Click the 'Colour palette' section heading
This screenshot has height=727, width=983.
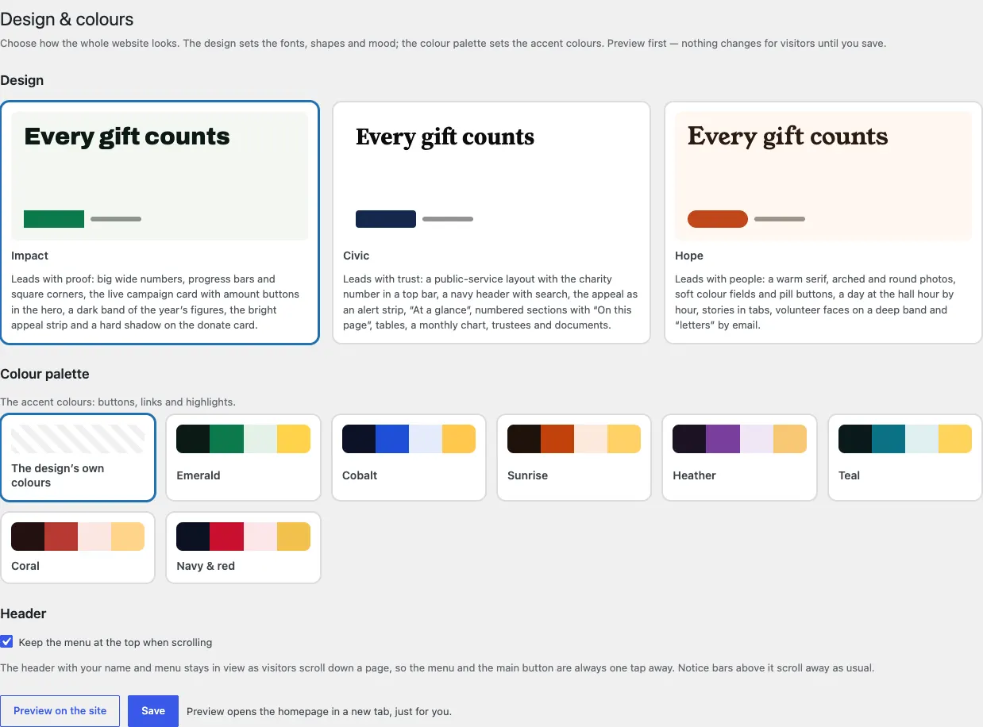point(44,374)
